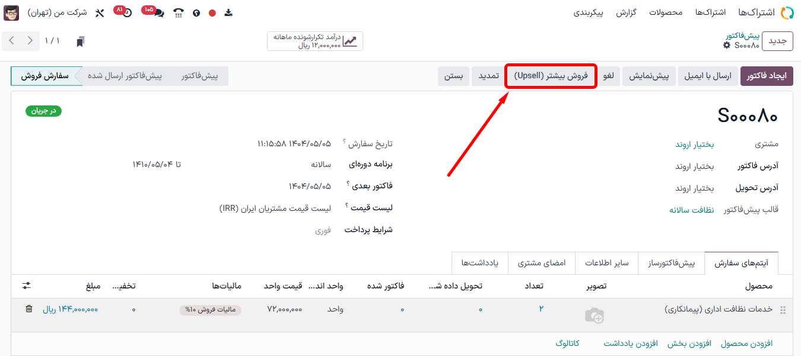
Task: Click the Odoo apps home logo
Action: 787,12
